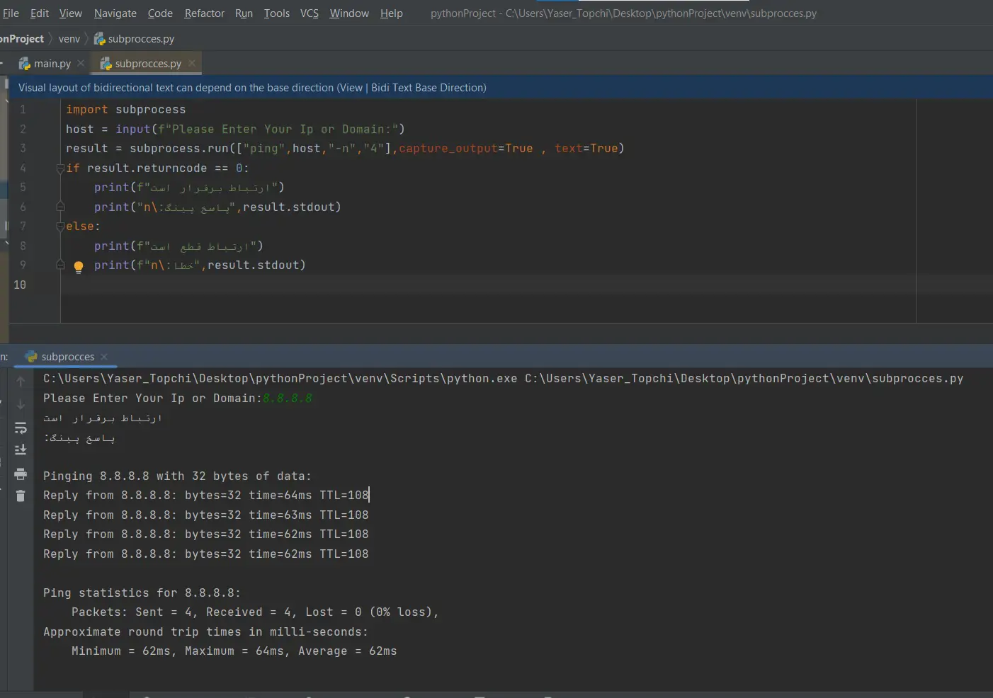Click 'Ping statistics for 8.8.8.8:' line

point(142,593)
